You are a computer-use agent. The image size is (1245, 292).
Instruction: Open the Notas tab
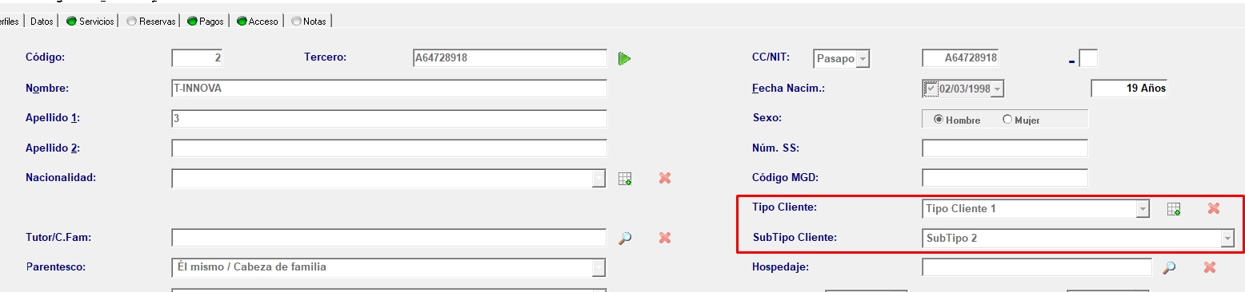point(308,22)
